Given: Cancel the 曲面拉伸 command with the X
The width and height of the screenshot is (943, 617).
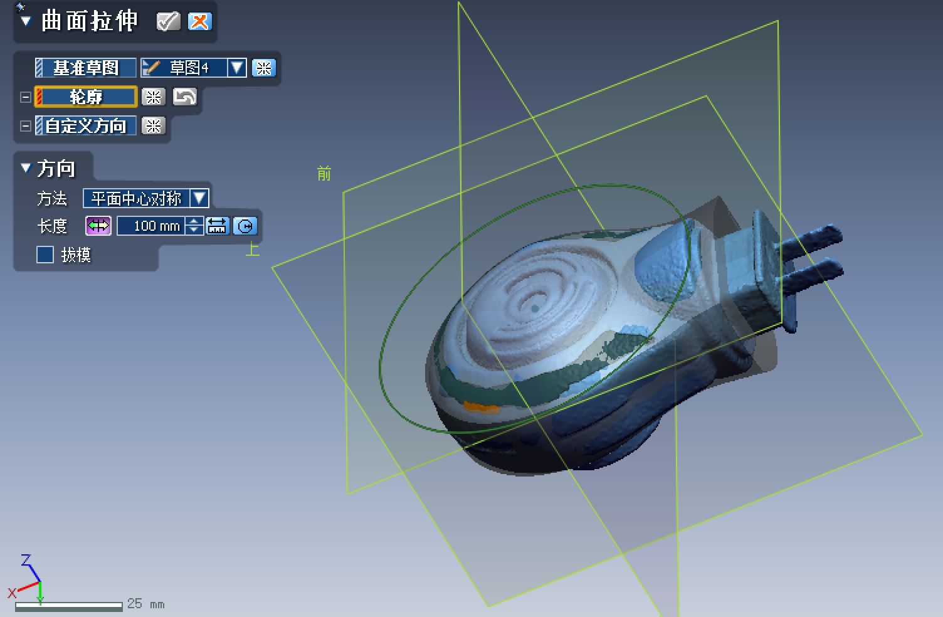Looking at the screenshot, I should click(199, 21).
